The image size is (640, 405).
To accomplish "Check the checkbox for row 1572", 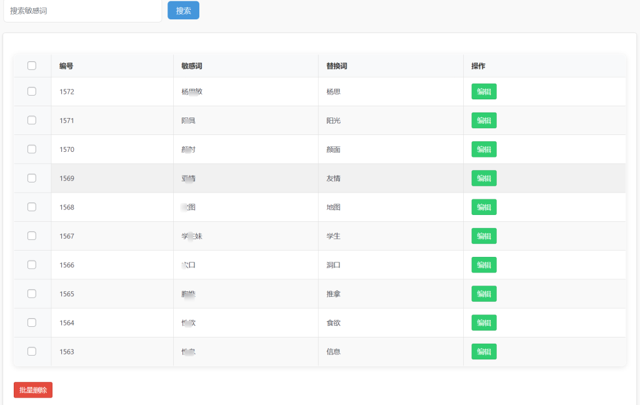I will click(x=32, y=91).
